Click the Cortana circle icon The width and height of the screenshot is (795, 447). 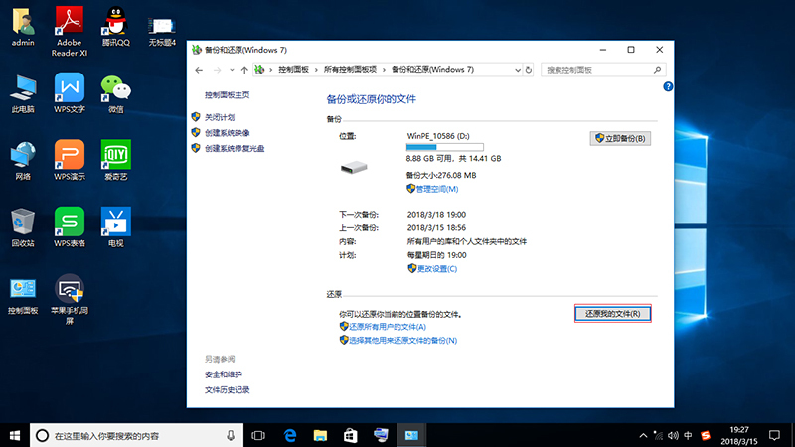(x=42, y=435)
